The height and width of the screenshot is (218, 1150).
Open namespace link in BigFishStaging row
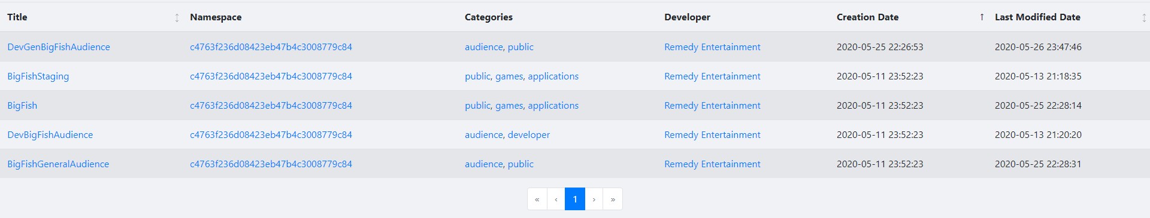[x=271, y=76]
